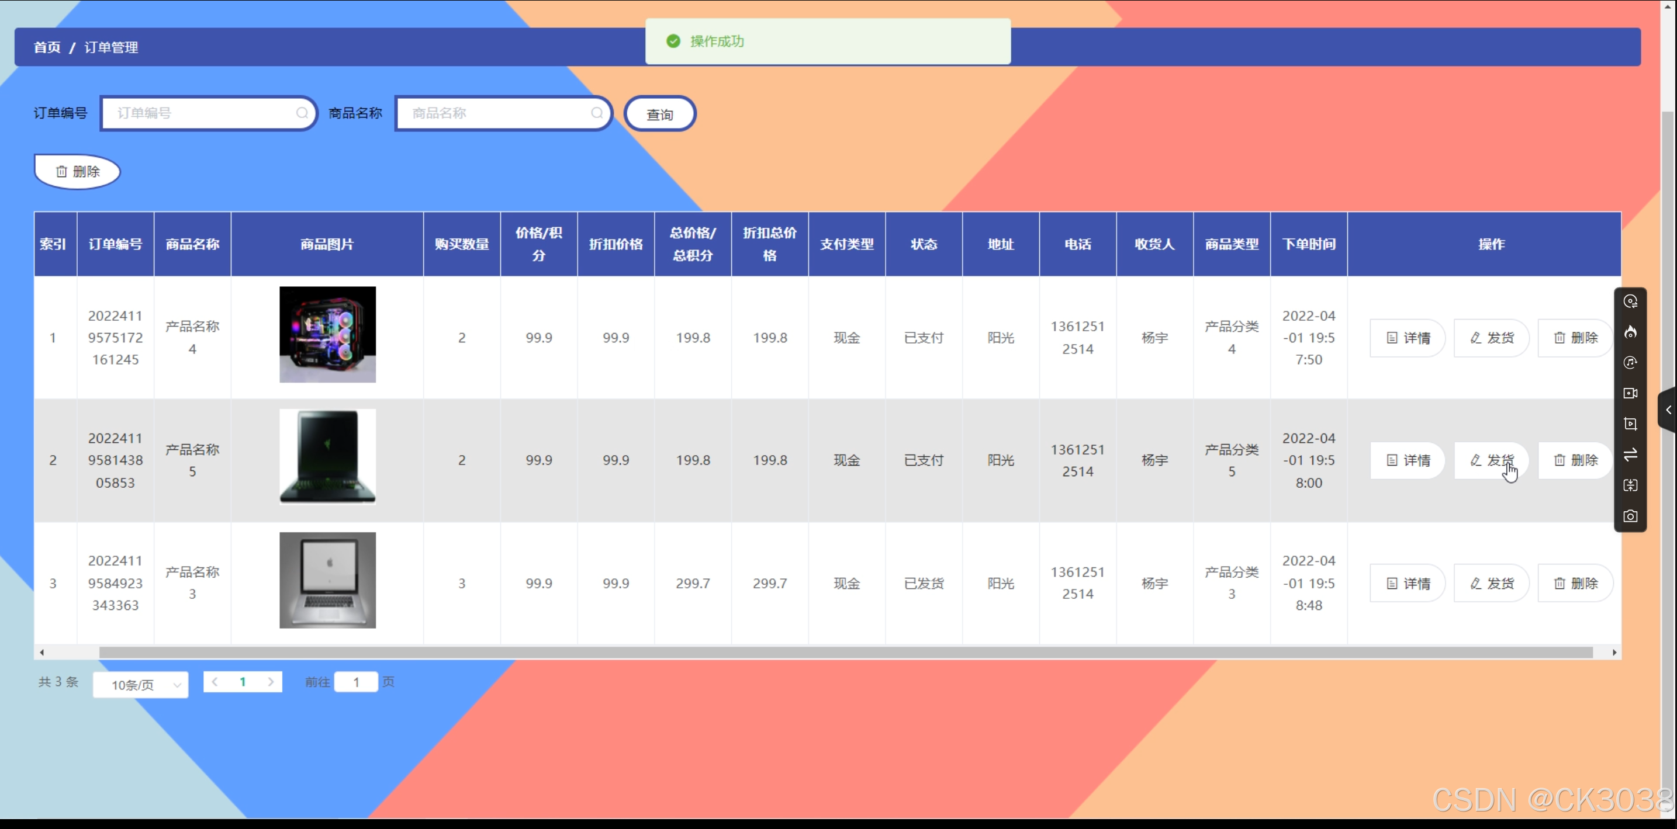
Task: Click the 订单管理 breadcrumb item
Action: tap(111, 47)
